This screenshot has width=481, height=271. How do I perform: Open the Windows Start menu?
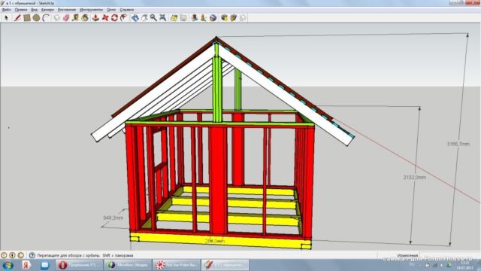click(x=8, y=265)
